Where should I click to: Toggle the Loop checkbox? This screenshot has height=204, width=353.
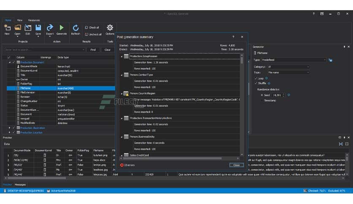[x=256, y=78]
